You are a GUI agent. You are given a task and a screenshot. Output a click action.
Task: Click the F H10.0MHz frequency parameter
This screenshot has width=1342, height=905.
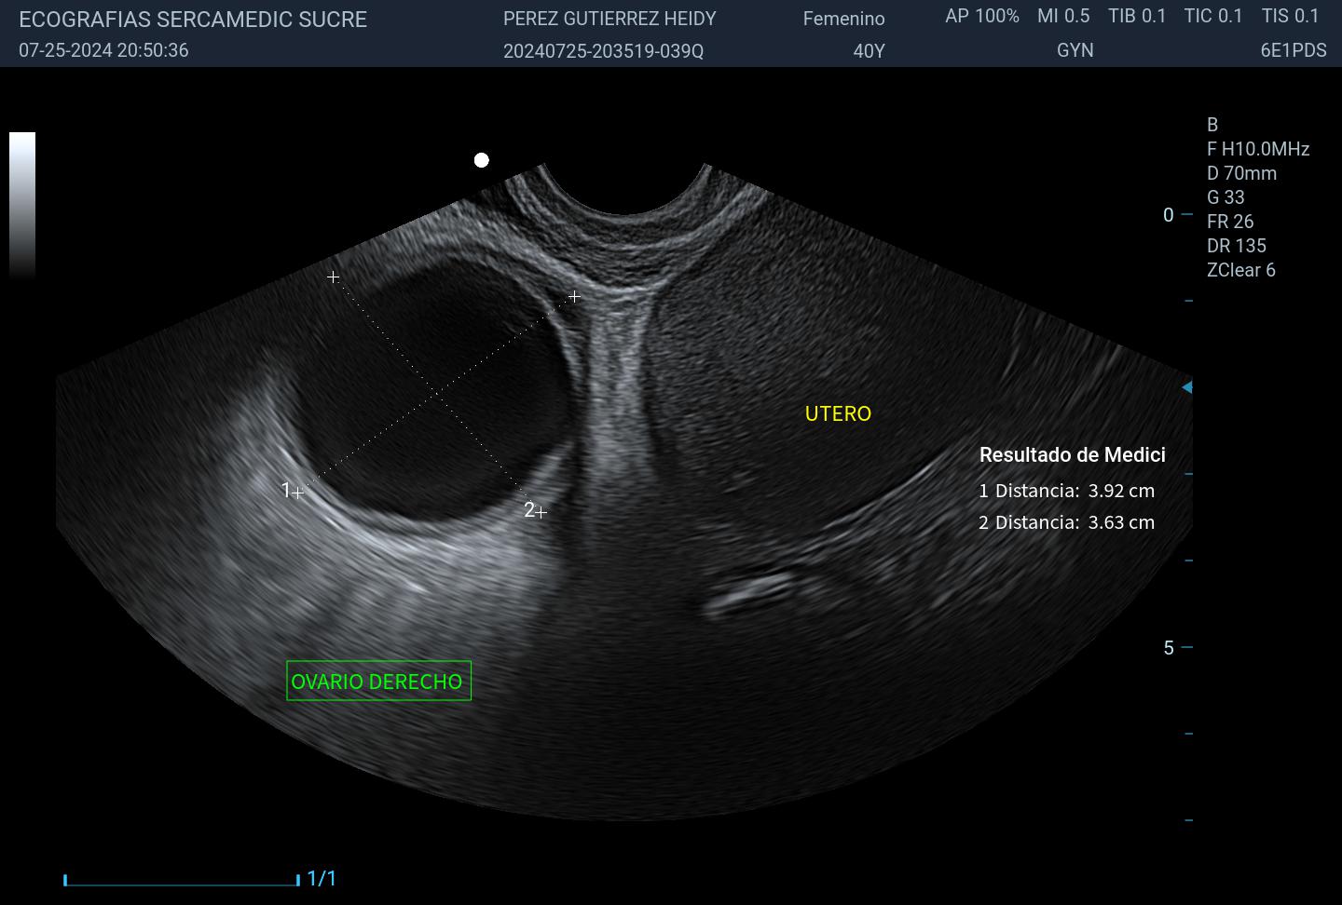pyautogui.click(x=1258, y=149)
